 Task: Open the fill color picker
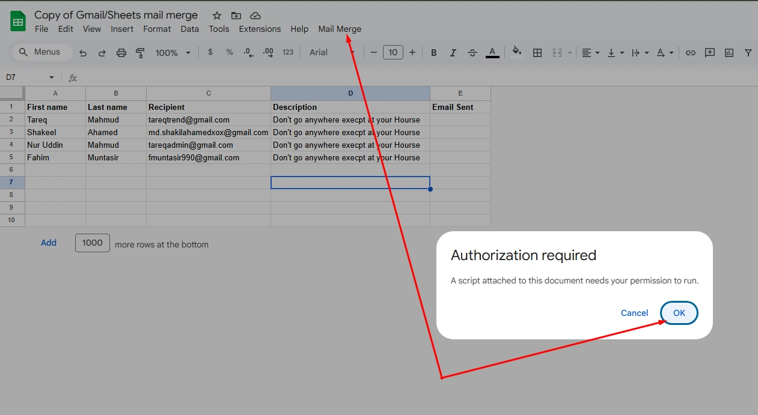(x=517, y=52)
